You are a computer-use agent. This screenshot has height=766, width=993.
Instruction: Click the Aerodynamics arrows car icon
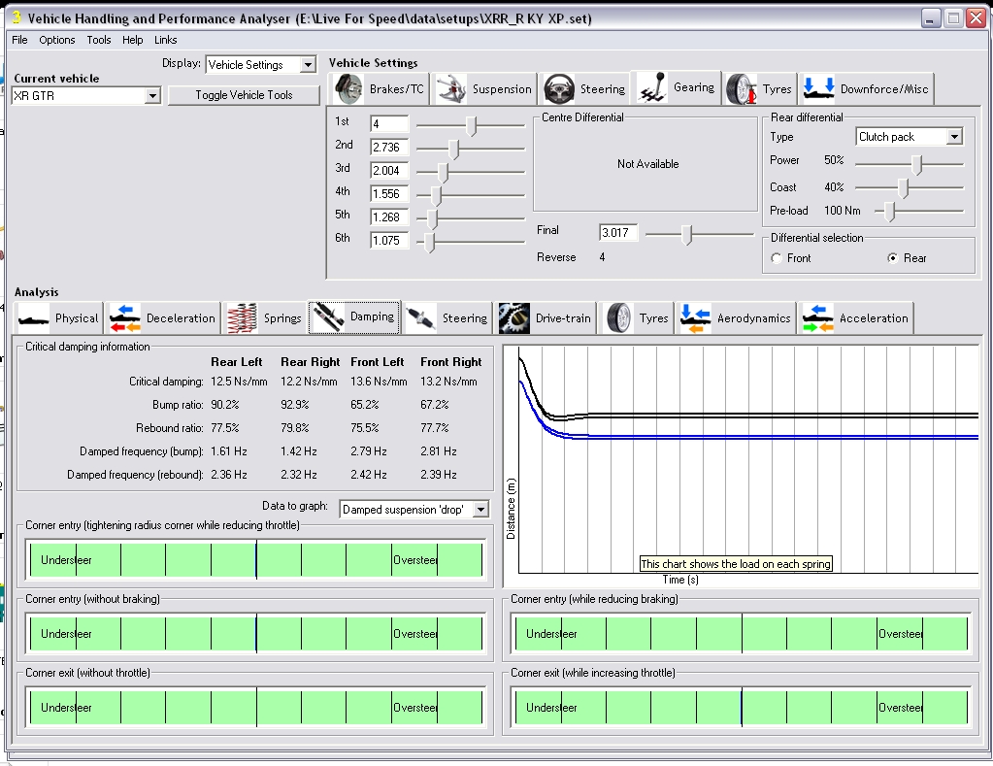[695, 318]
